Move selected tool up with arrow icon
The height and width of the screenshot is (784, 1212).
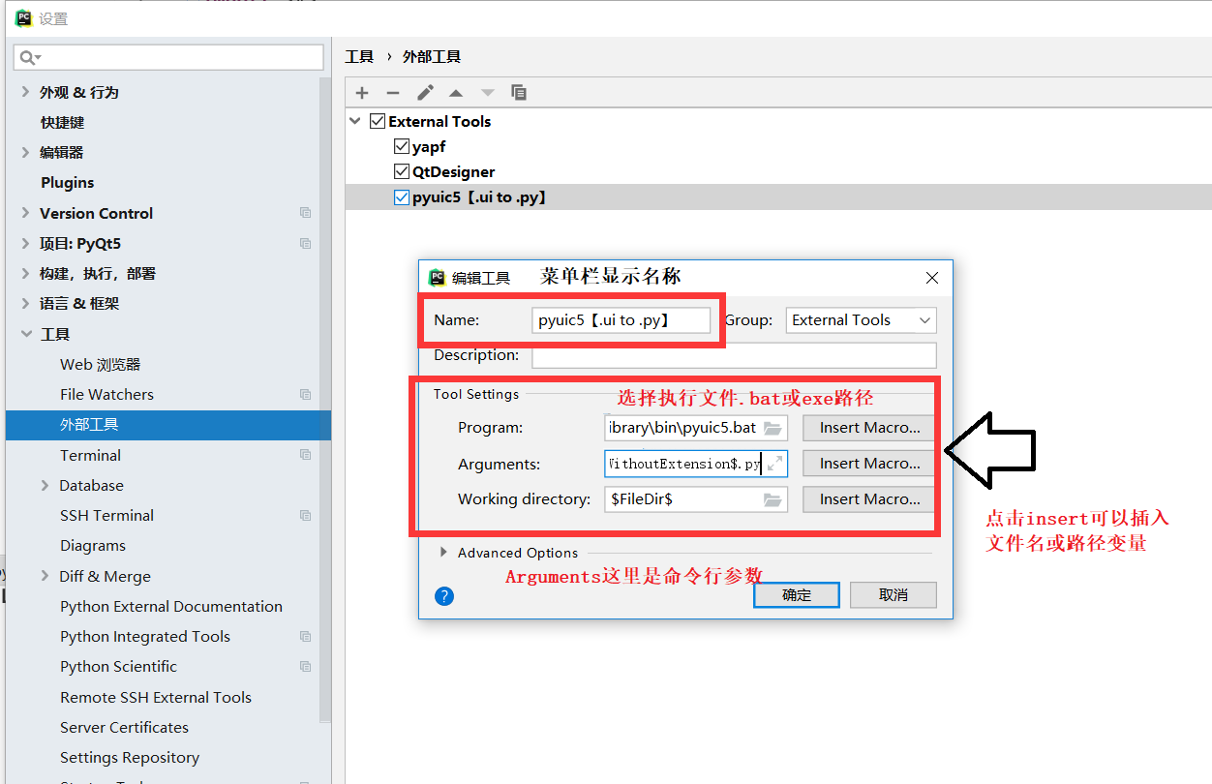pos(456,93)
